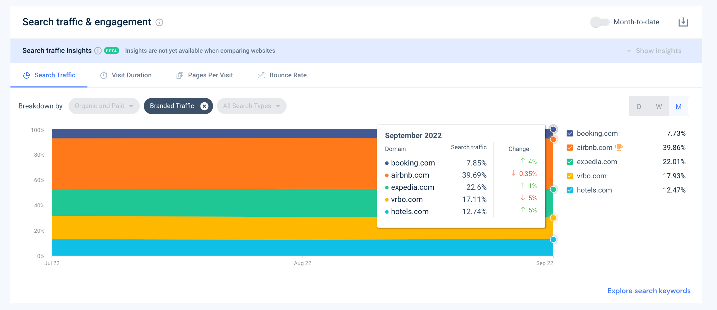Switch to the Visit Duration tab
The width and height of the screenshot is (717, 310).
tap(126, 75)
